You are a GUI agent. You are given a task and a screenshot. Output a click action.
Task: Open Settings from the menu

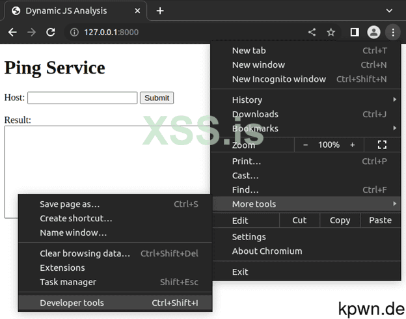point(306,237)
